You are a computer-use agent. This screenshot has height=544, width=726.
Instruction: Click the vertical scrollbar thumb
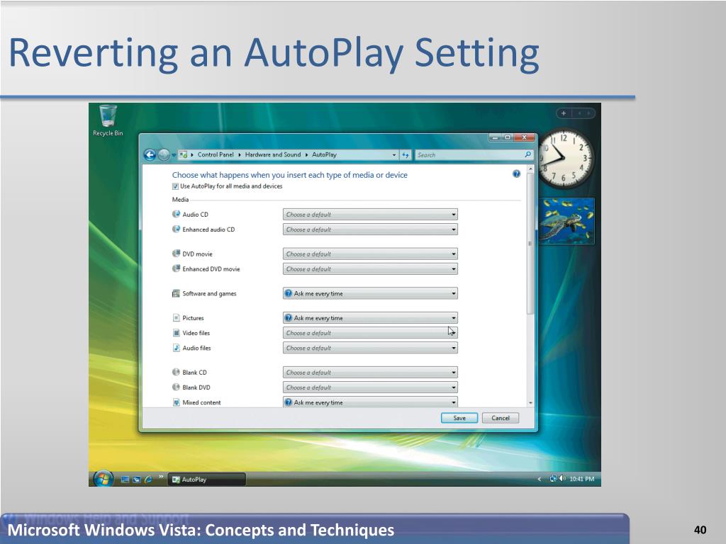[x=530, y=244]
